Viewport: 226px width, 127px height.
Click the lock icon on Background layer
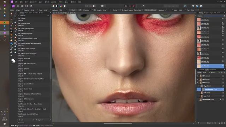(x=220, y=99)
